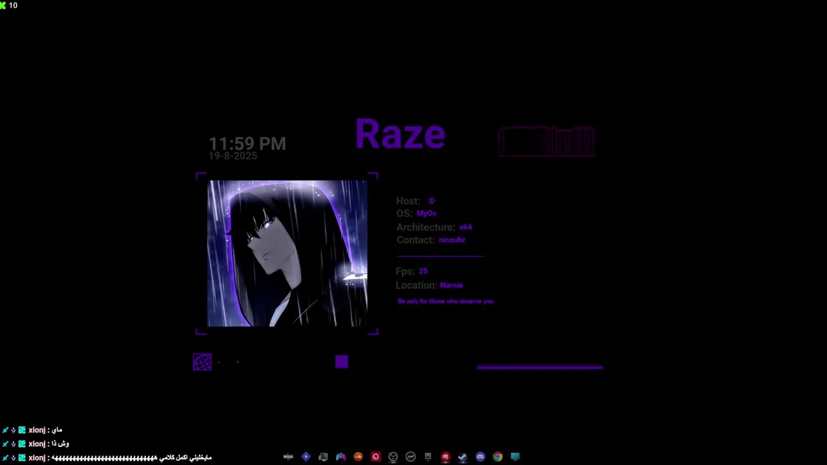
Task: Open the green computer chip icon in the taskbar
Action: pyautogui.click(x=323, y=457)
